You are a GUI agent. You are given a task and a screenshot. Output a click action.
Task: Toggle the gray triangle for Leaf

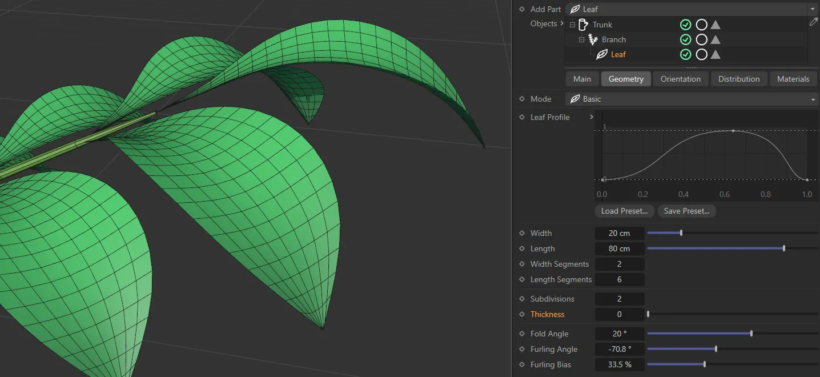(x=716, y=54)
